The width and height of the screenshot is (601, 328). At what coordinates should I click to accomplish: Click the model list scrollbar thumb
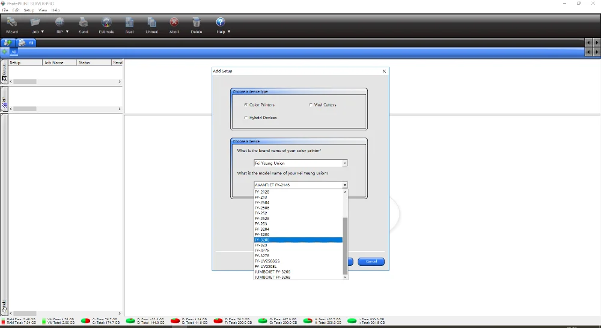pyautogui.click(x=345, y=245)
